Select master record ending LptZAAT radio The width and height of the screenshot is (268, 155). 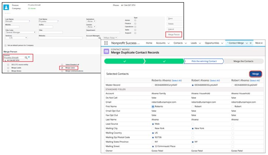click(x=232, y=85)
